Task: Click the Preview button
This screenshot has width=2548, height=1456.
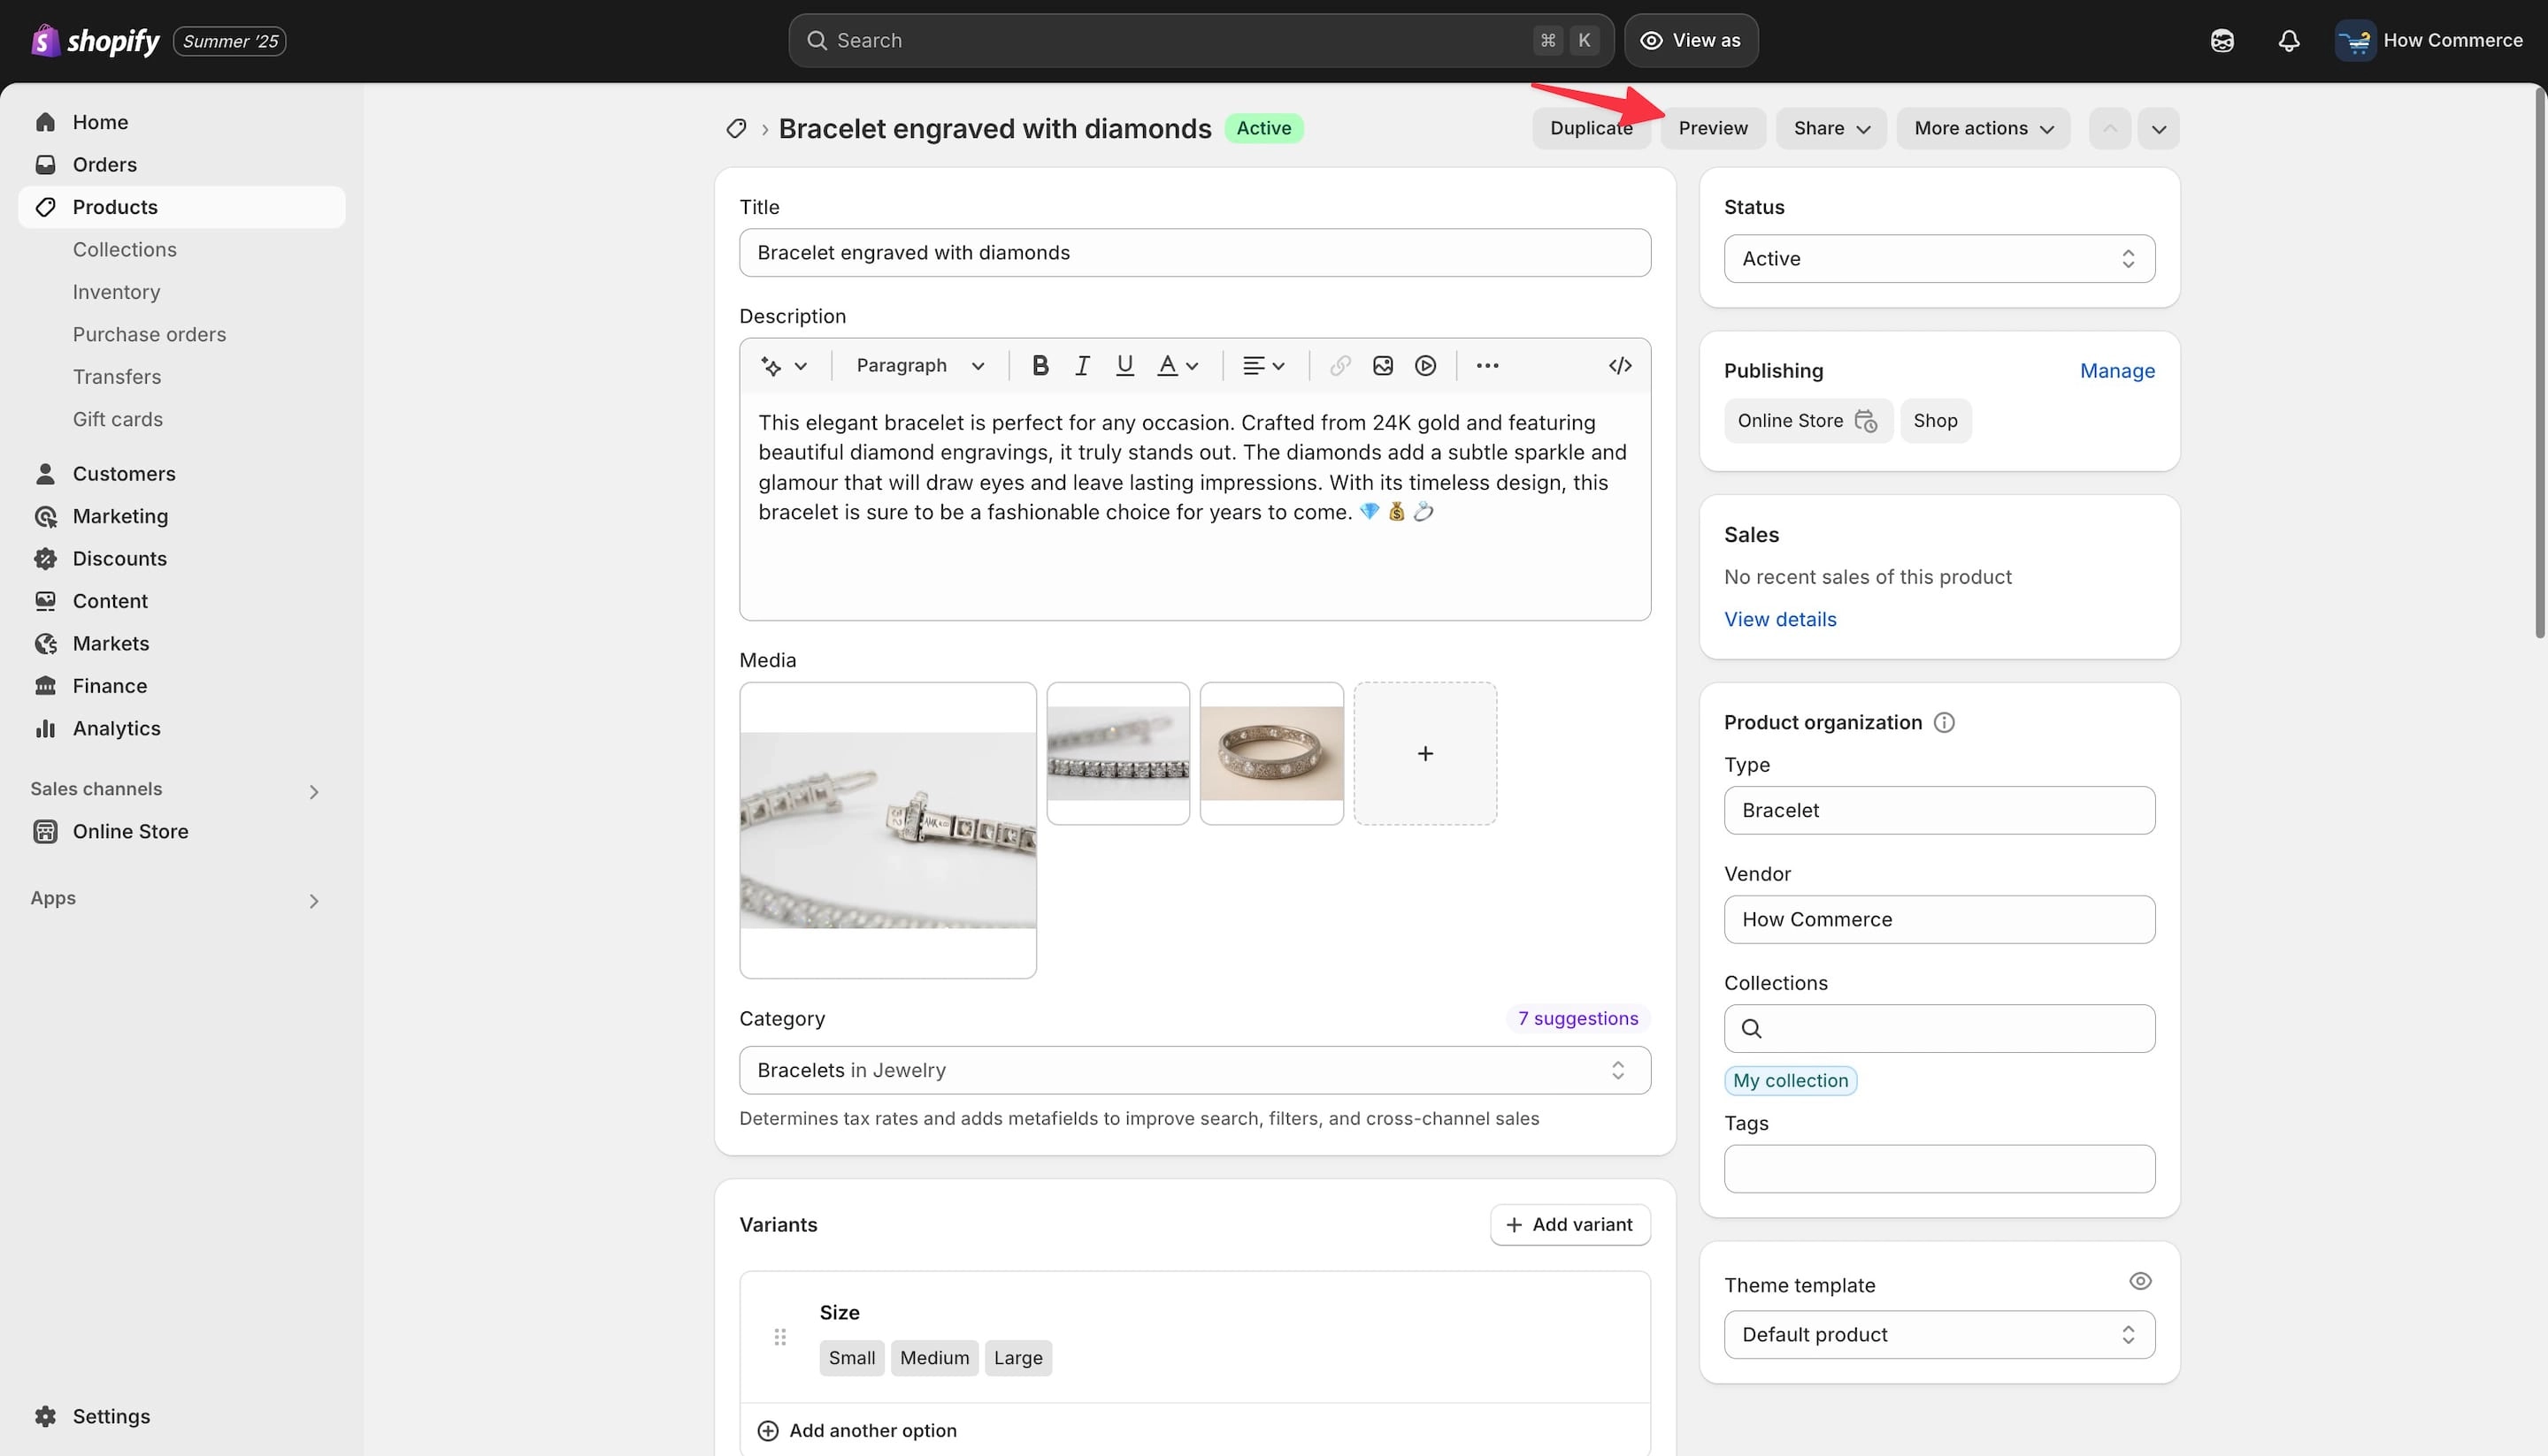Action: pyautogui.click(x=1712, y=129)
